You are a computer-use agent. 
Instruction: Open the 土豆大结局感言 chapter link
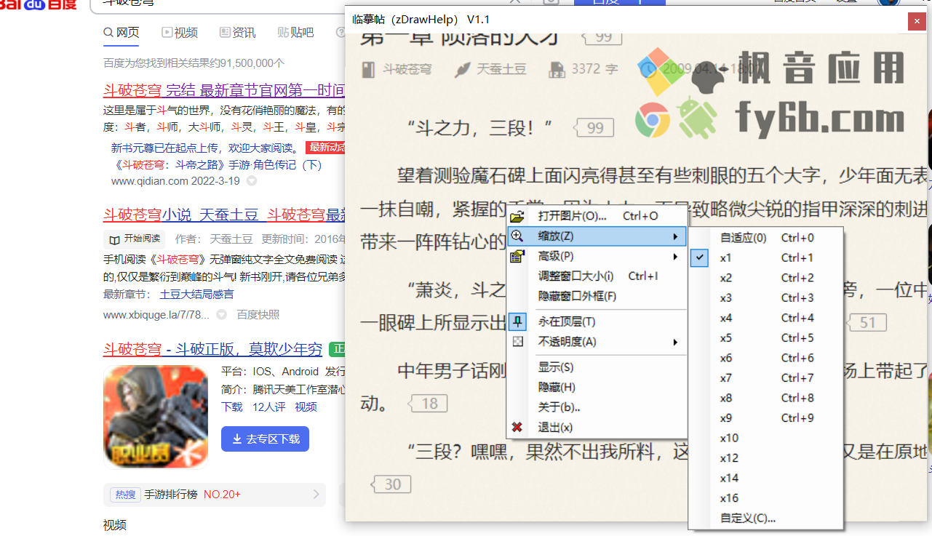197,295
